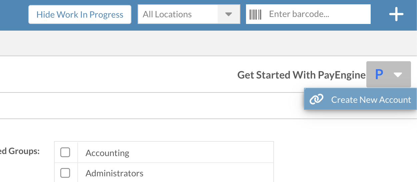Image resolution: width=417 pixels, height=182 pixels.
Task: Click the white plus icon in header
Action: point(396,15)
